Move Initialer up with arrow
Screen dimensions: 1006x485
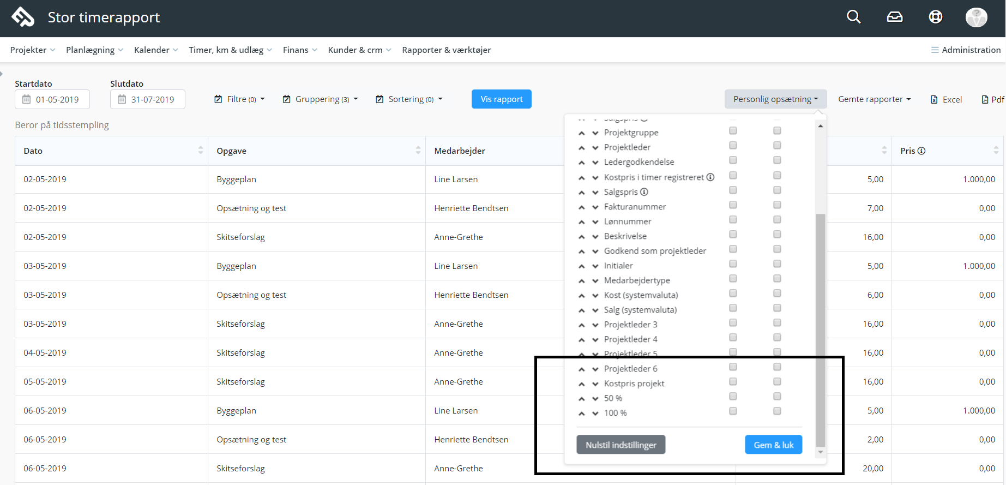[x=582, y=266]
